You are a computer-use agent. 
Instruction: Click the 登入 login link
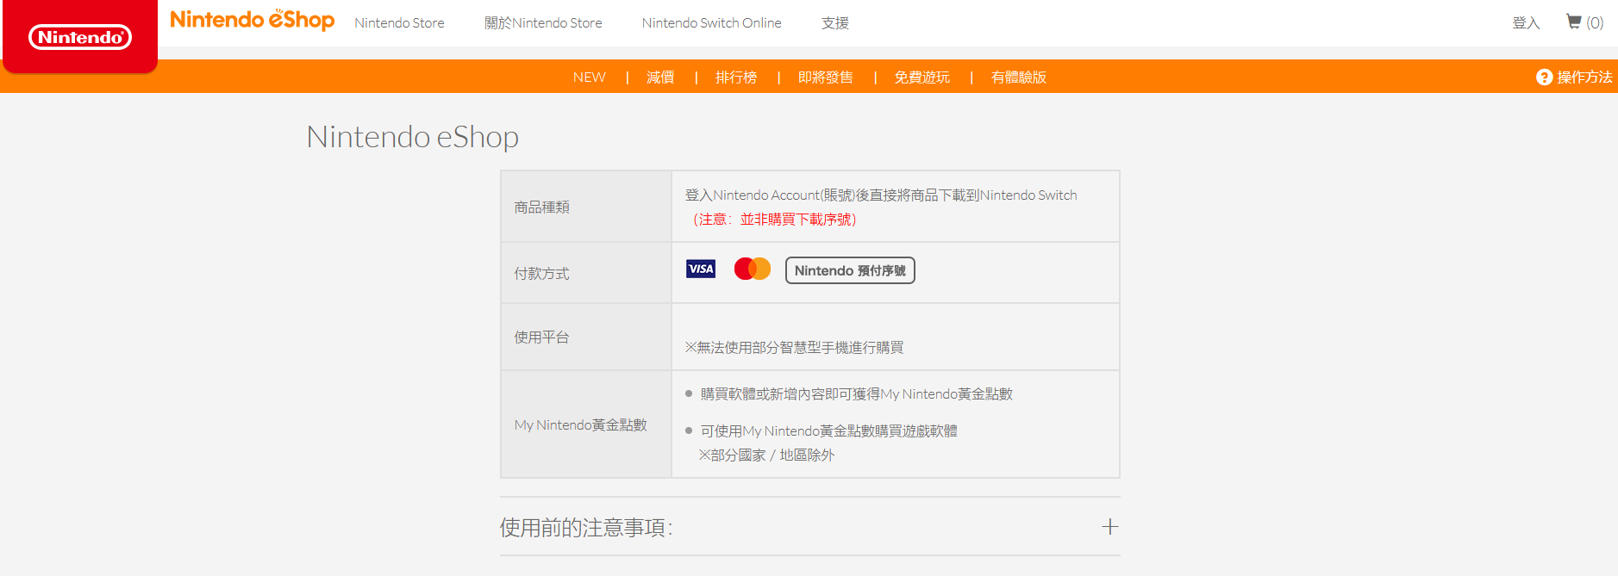click(x=1526, y=23)
